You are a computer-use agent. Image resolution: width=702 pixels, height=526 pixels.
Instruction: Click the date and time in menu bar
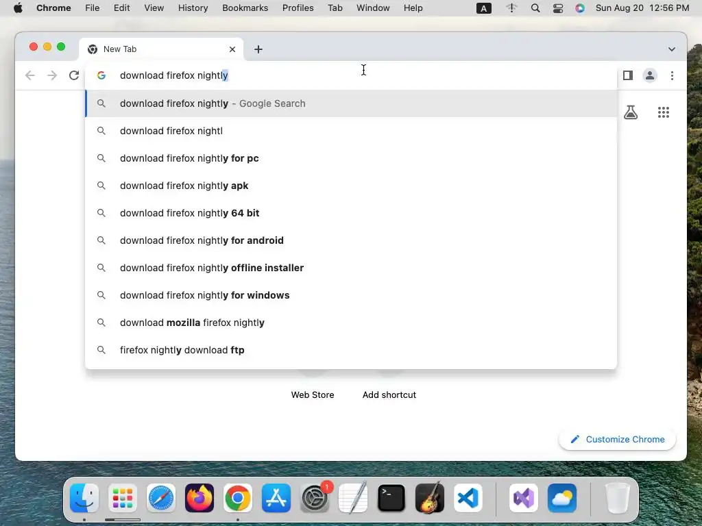(642, 8)
